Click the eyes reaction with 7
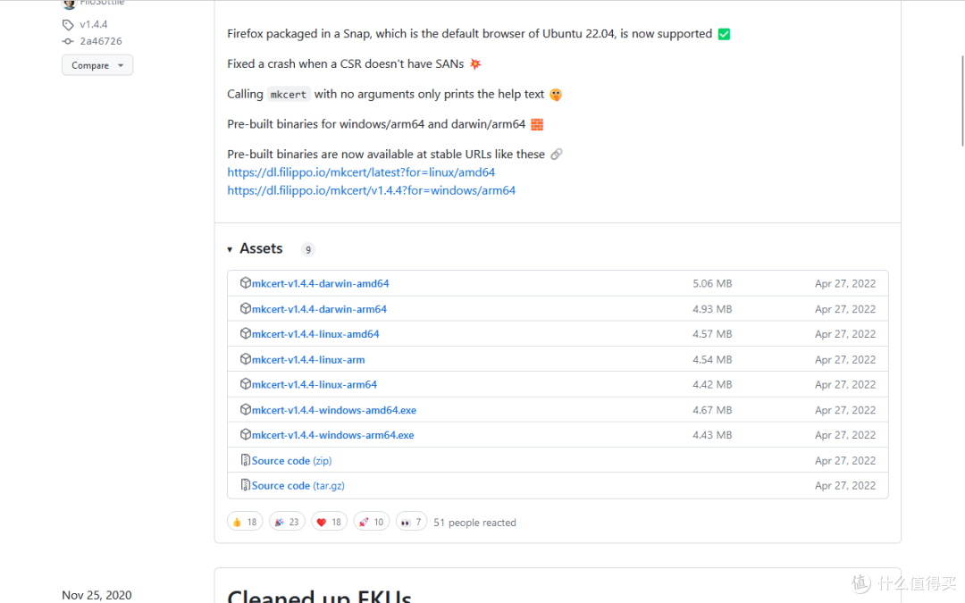965x603 pixels. [412, 522]
